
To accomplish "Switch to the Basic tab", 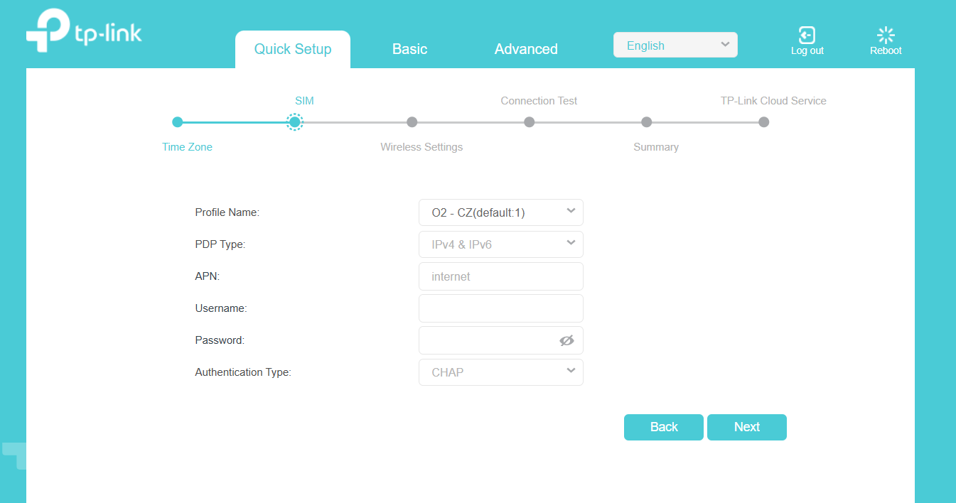I will (409, 49).
